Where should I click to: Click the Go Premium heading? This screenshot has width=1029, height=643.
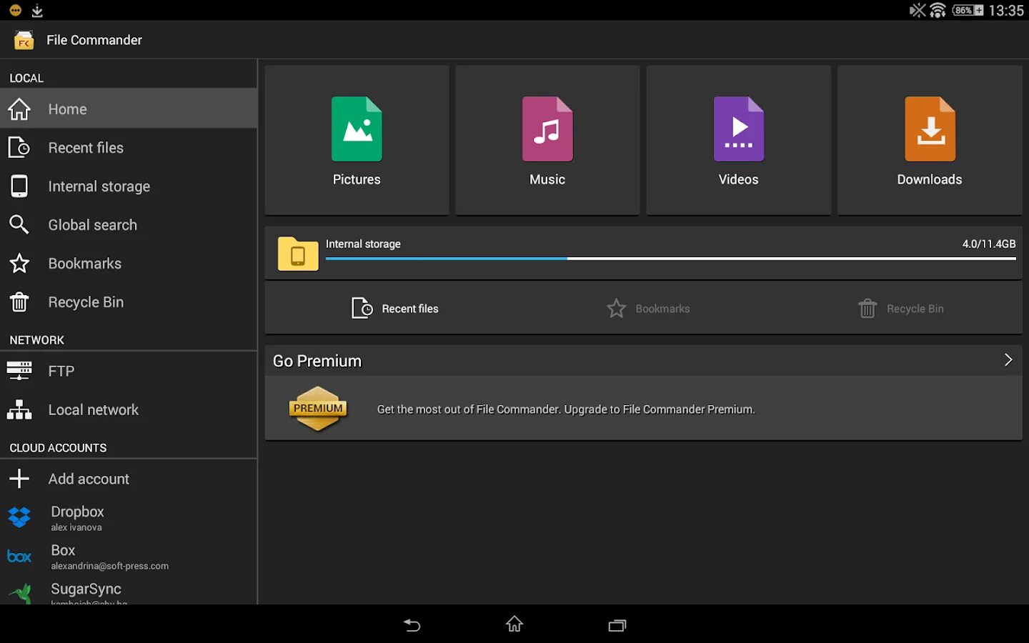click(317, 361)
